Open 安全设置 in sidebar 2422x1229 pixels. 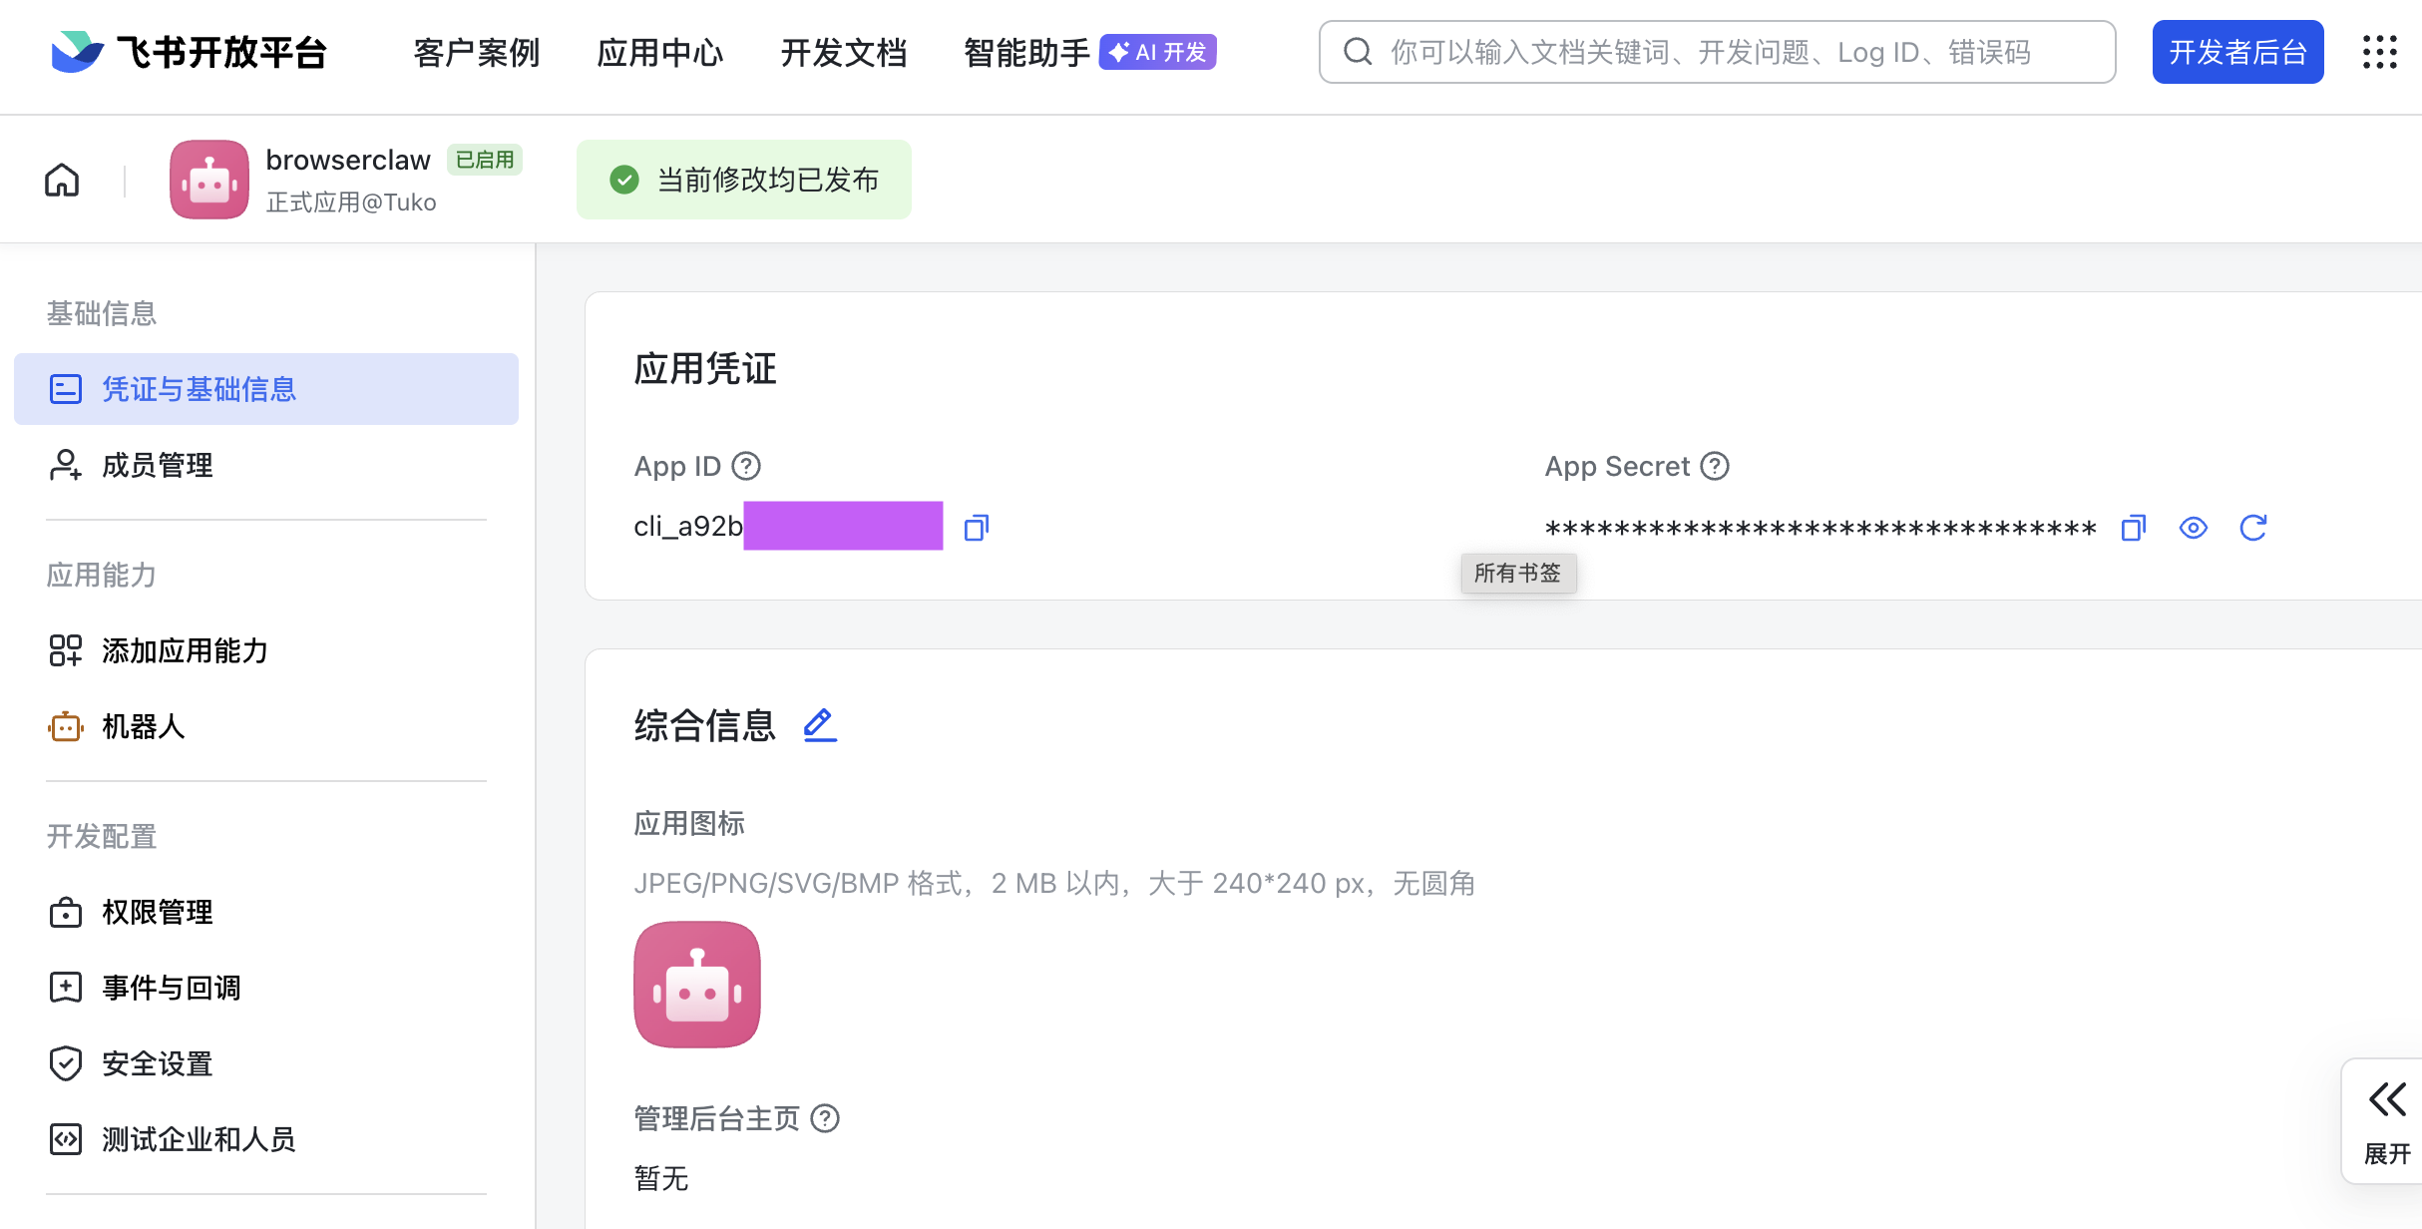click(x=266, y=1063)
